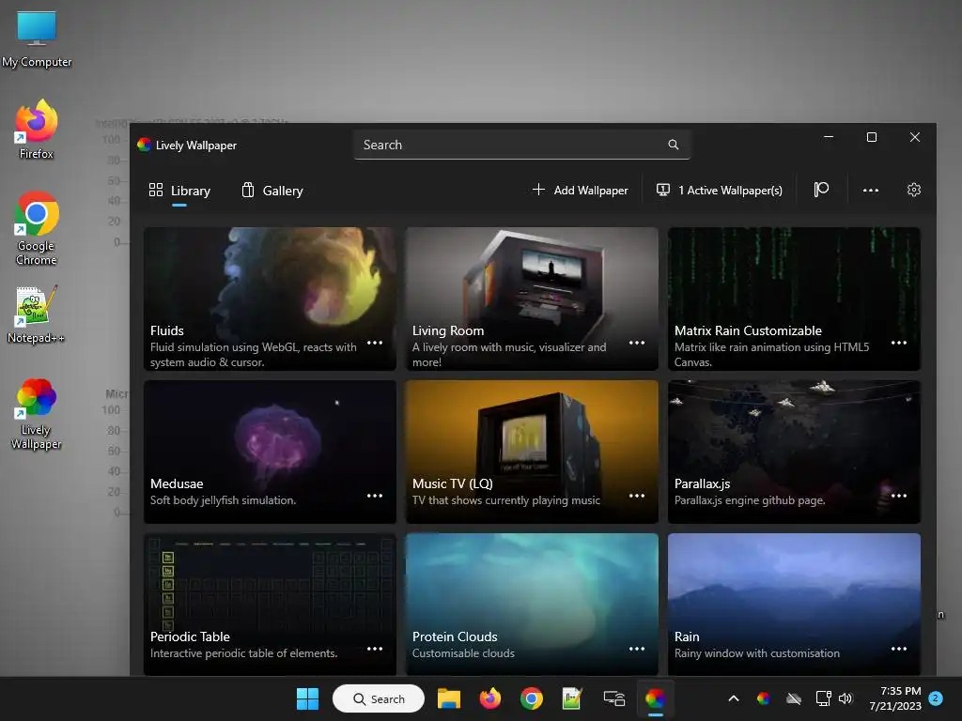Select the Parallax.js wallpaper
The width and height of the screenshot is (962, 721).
click(794, 452)
